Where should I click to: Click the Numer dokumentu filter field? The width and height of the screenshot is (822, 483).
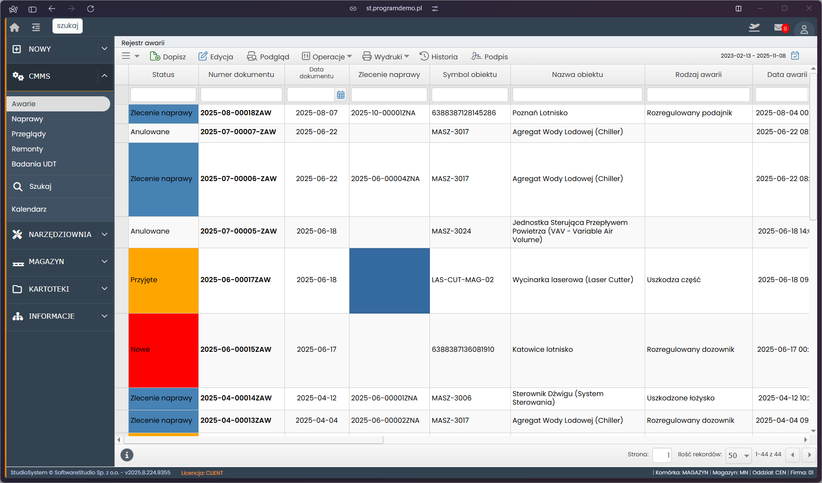(x=241, y=95)
